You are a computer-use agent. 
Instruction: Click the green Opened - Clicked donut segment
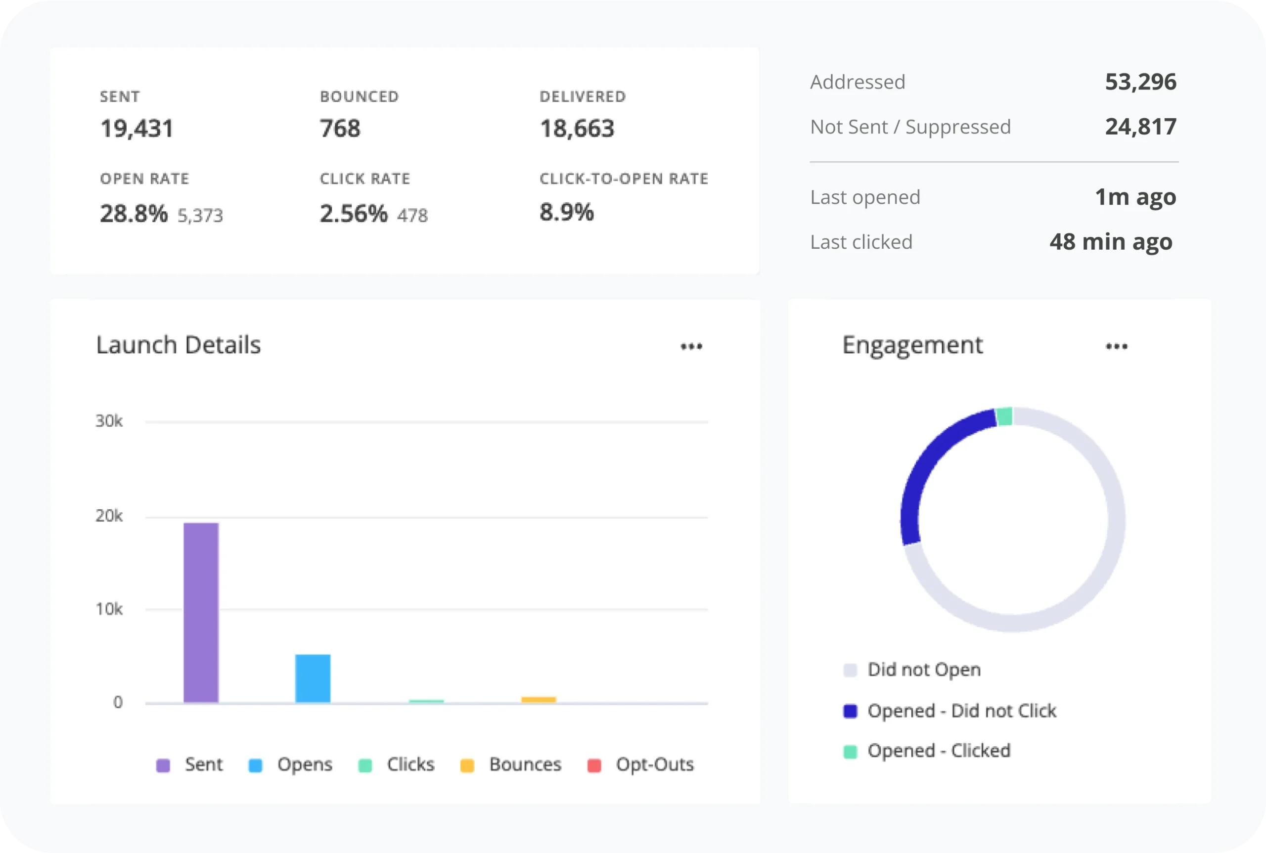click(x=1004, y=417)
